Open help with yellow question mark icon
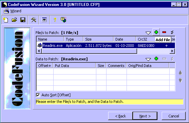 [x=55, y=20]
